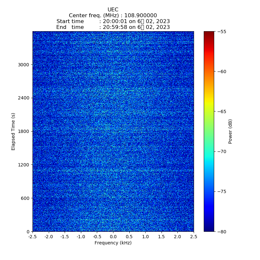Click the 'UEC' plot title
Viewport: 260px width, 260px height.
(x=113, y=9)
